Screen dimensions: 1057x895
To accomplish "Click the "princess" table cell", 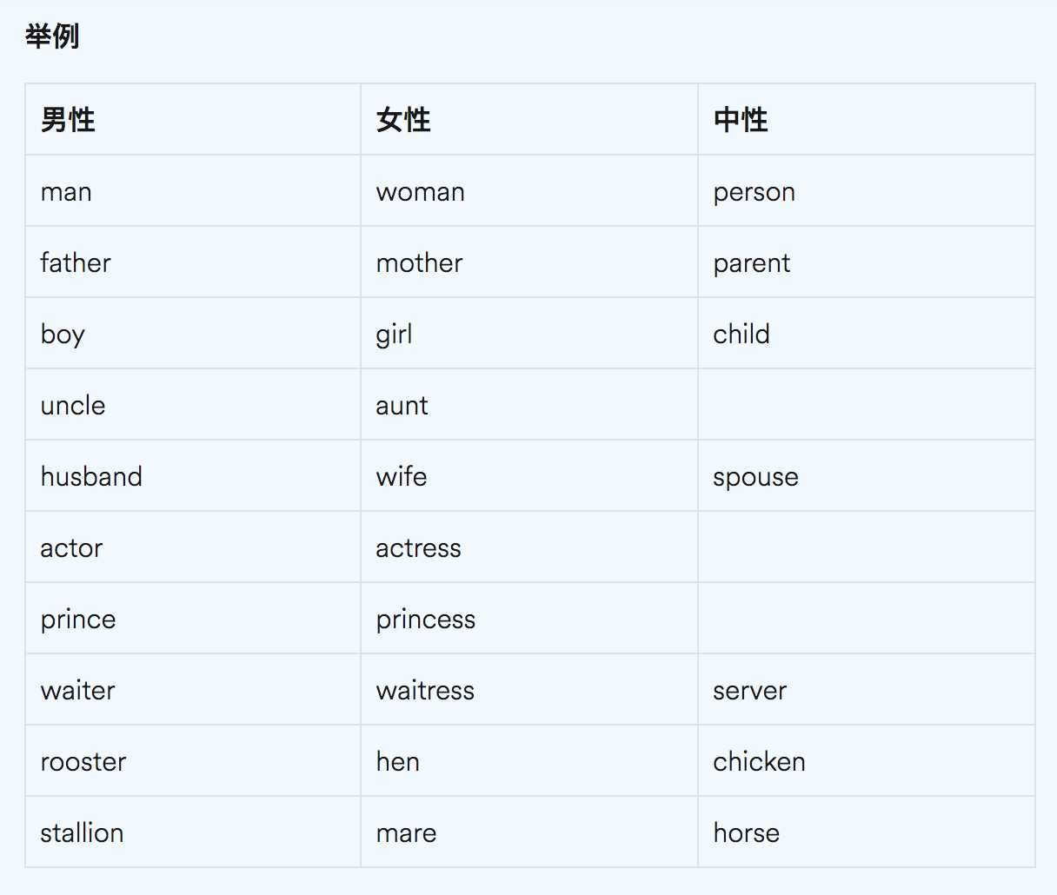I will [x=426, y=620].
